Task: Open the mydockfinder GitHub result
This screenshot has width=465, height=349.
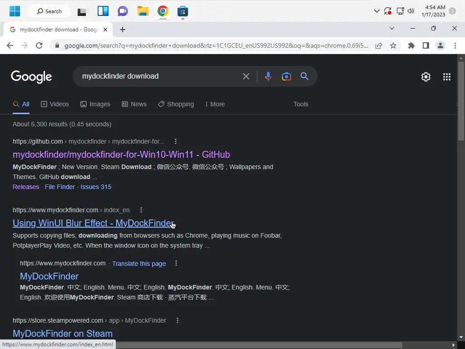Action: coord(121,155)
